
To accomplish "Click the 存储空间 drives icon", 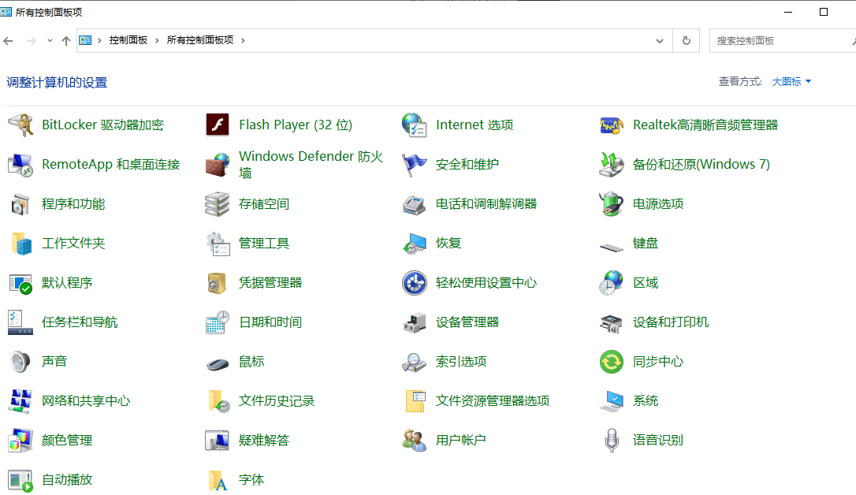I will point(218,204).
